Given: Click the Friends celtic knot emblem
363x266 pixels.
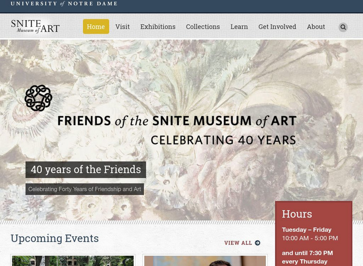Looking at the screenshot, I should point(37,97).
